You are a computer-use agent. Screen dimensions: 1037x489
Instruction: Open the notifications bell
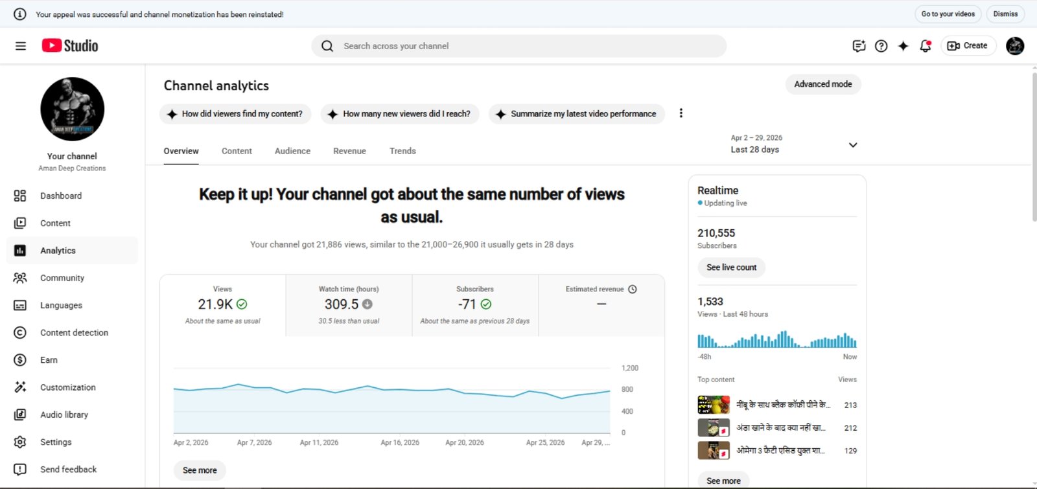click(x=925, y=46)
